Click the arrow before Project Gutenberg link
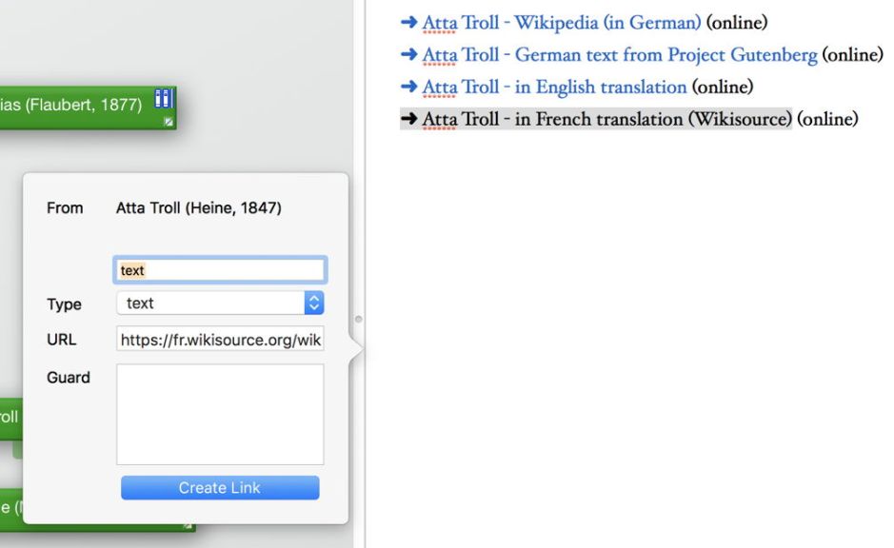Screen dimensions: 894x548 point(409,55)
